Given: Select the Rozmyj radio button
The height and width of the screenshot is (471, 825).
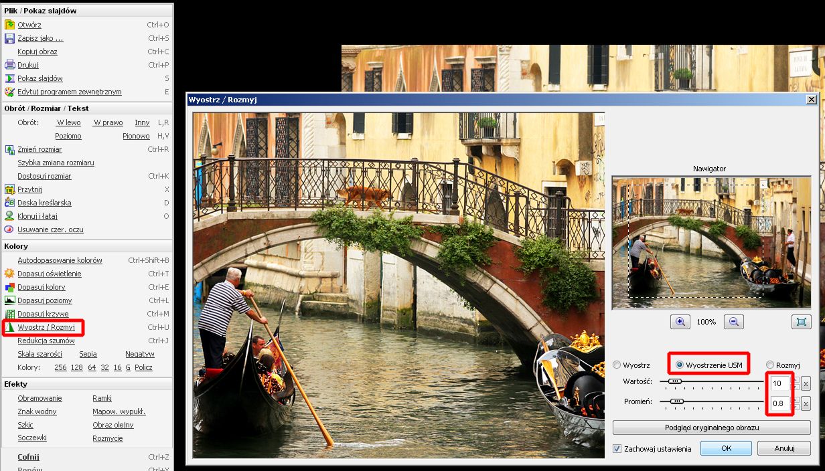Looking at the screenshot, I should pos(770,365).
